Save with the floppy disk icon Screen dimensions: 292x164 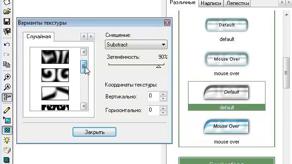pyautogui.click(x=7, y=21)
